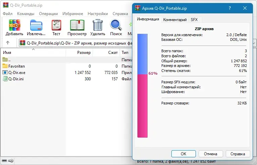Click the help question mark in dialog title
This screenshot has height=165, width=257.
[x=230, y=8]
